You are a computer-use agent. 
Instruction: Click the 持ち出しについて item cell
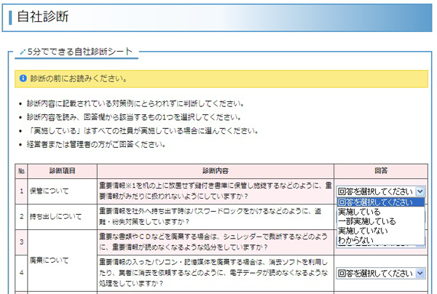point(56,216)
